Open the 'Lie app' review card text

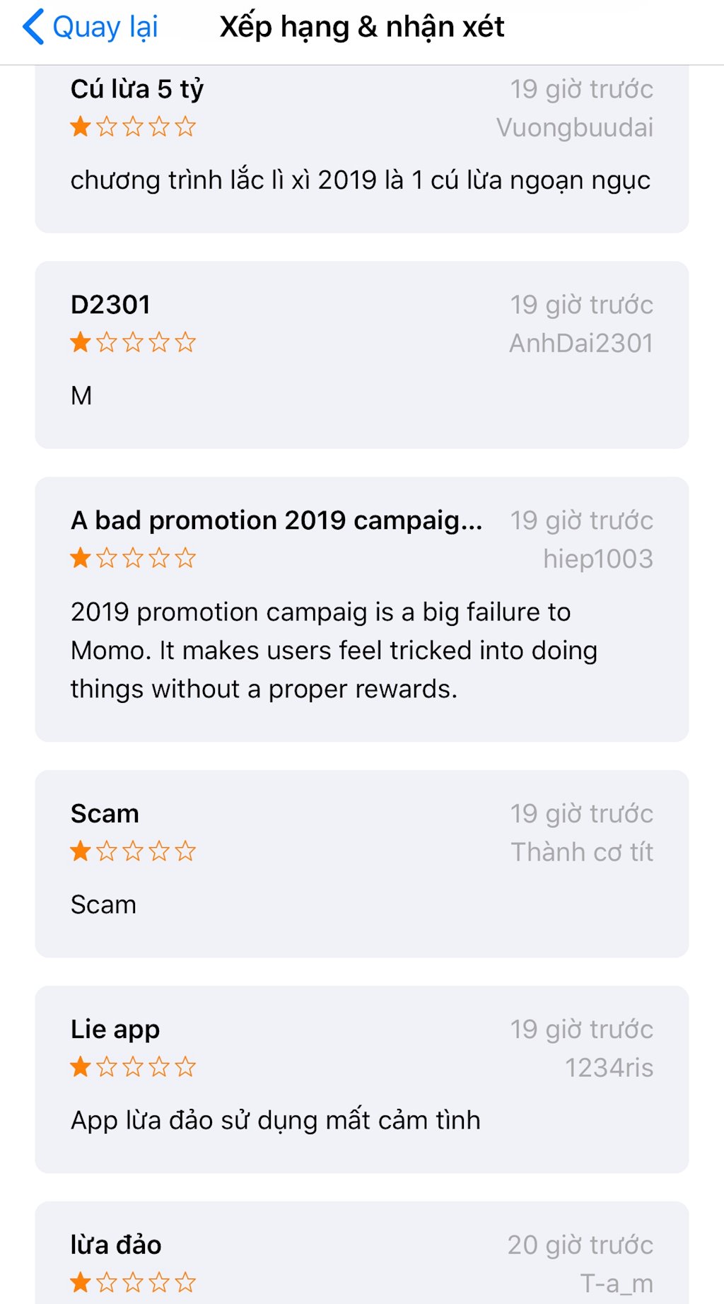pos(275,1121)
